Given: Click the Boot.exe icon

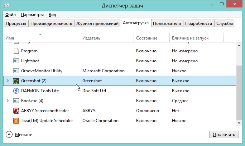Looking at the screenshot, I should [x=16, y=101].
